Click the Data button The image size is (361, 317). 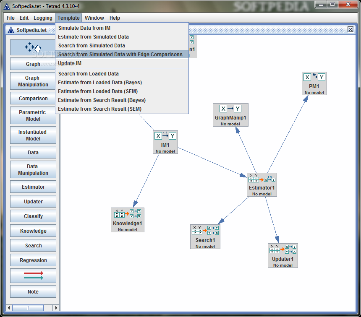pyautogui.click(x=33, y=152)
